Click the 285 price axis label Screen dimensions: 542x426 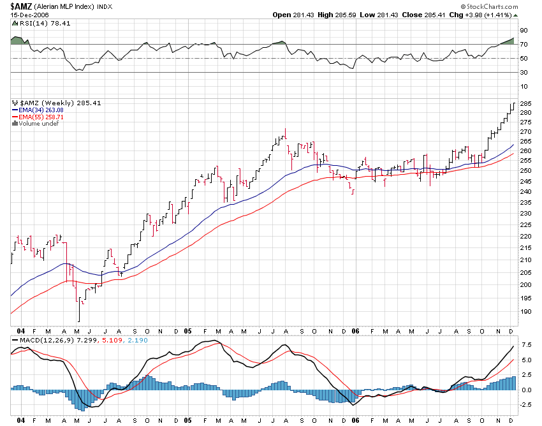525,104
